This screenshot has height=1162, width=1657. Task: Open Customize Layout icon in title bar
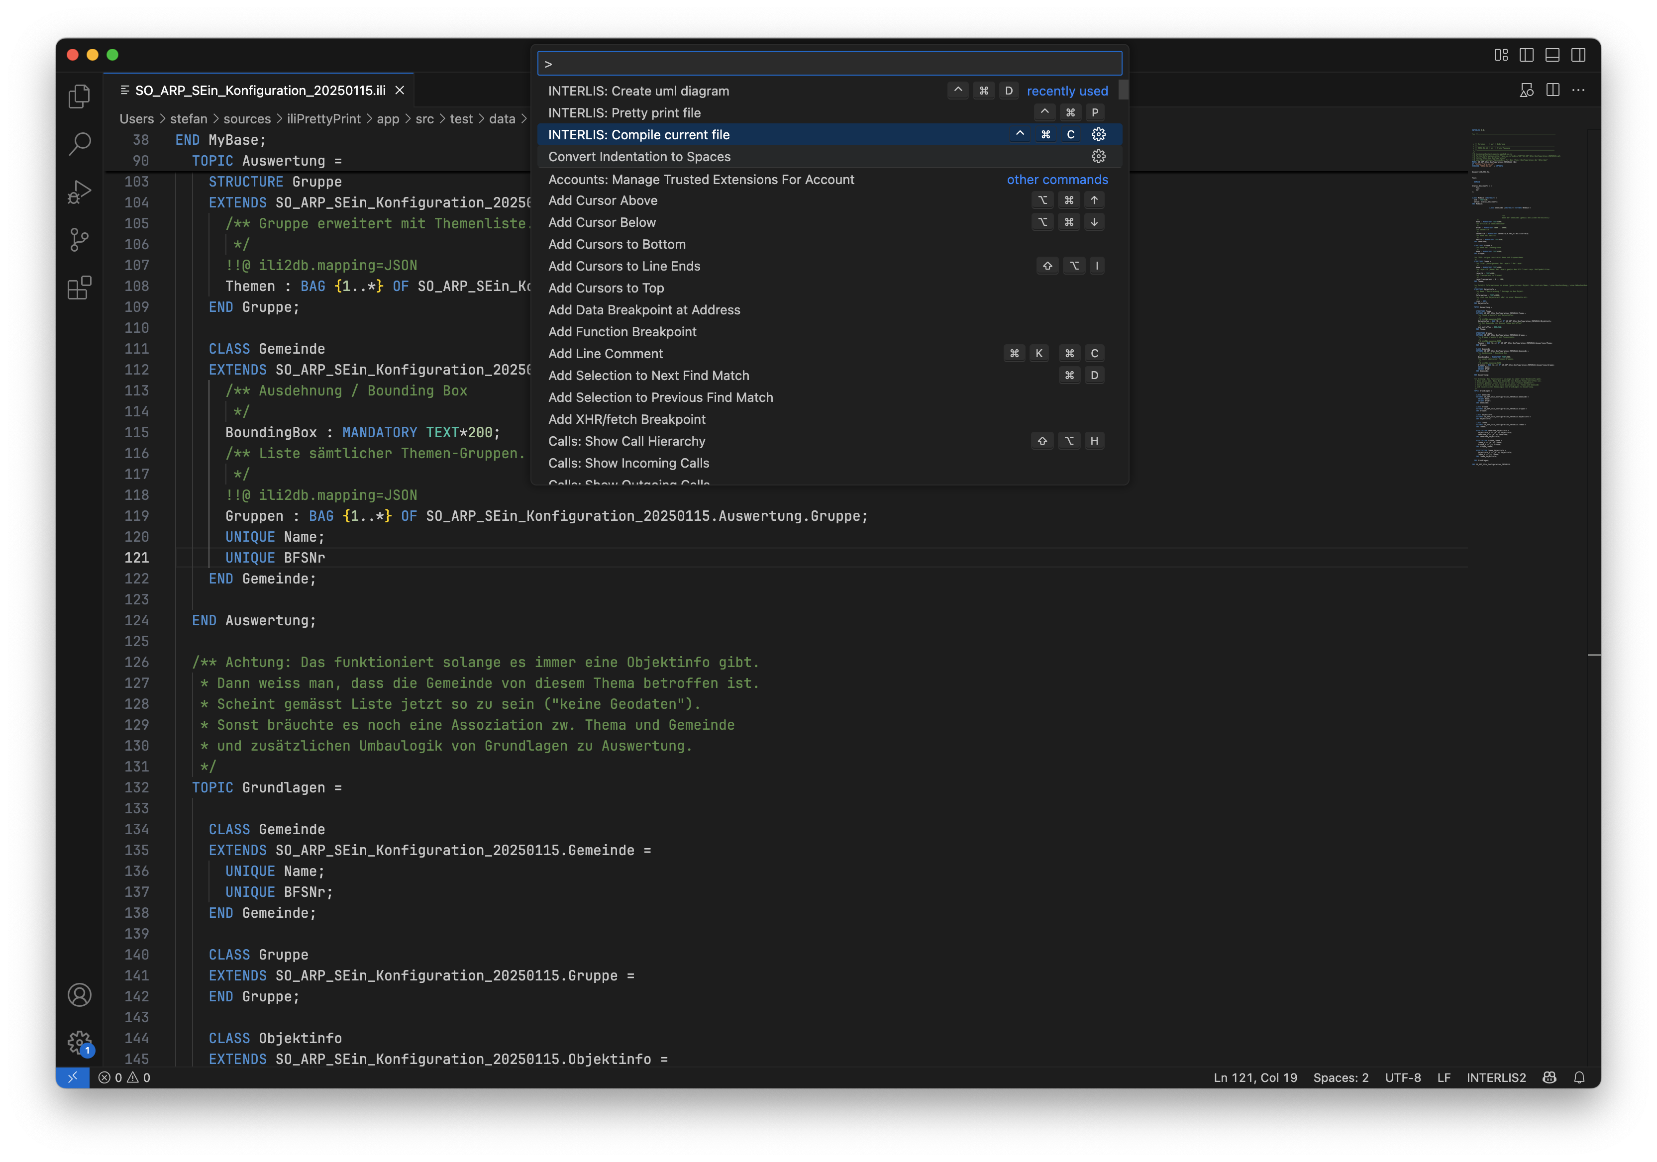1501,55
